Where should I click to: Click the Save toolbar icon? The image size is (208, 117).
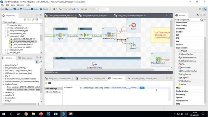pos(3,9)
